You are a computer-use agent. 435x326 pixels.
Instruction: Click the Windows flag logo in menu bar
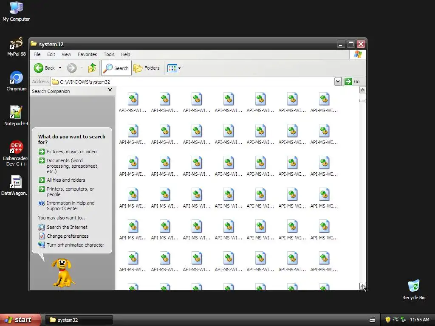click(x=358, y=54)
